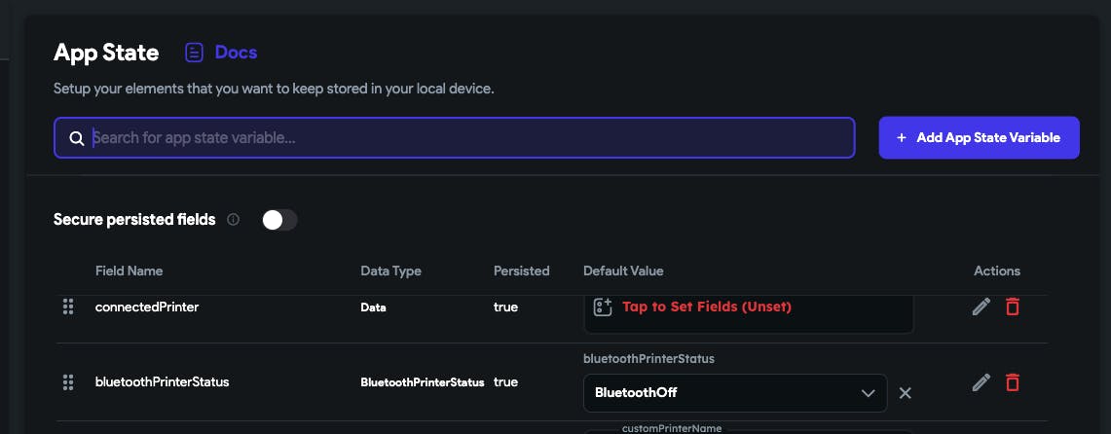The width and height of the screenshot is (1111, 434).
Task: Open the Docs link
Action: 236,53
